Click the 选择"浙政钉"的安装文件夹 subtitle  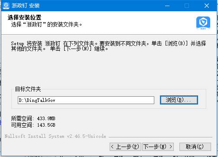point(46,24)
